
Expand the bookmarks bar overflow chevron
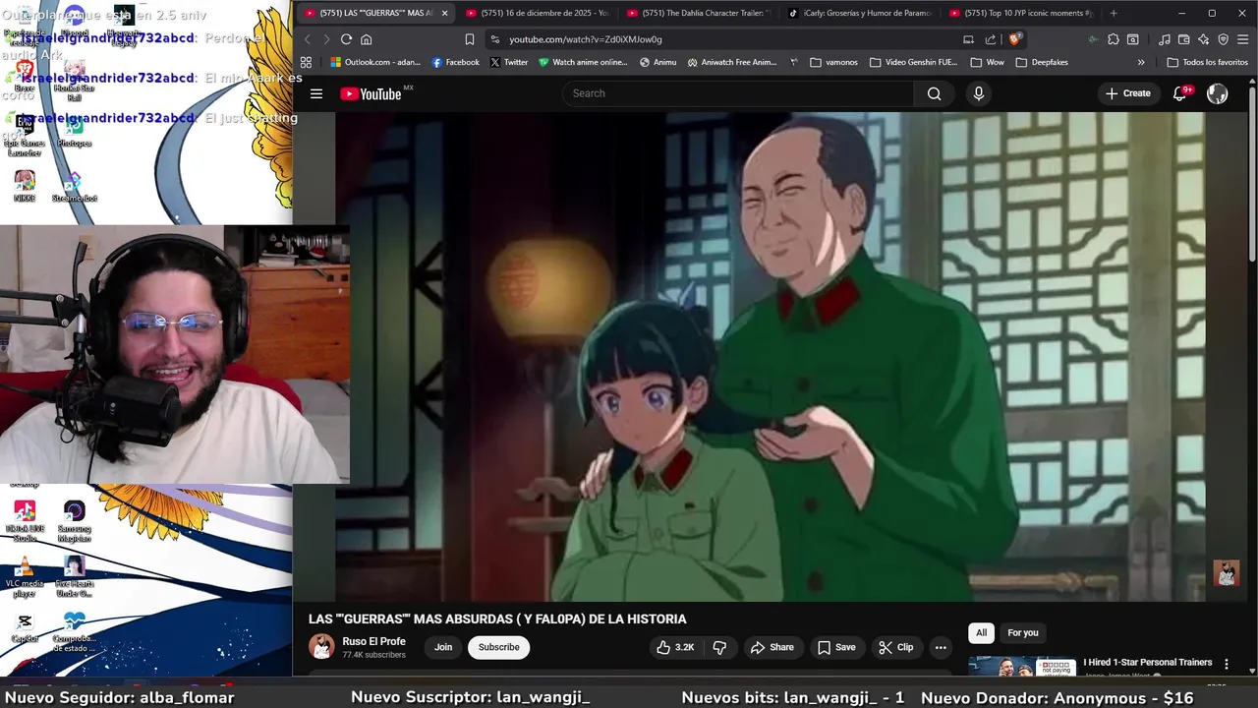(1141, 62)
